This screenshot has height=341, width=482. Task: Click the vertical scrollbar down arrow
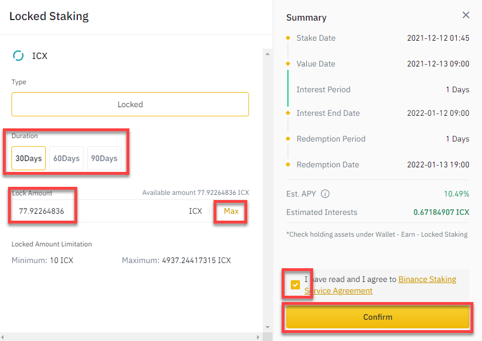(267, 327)
